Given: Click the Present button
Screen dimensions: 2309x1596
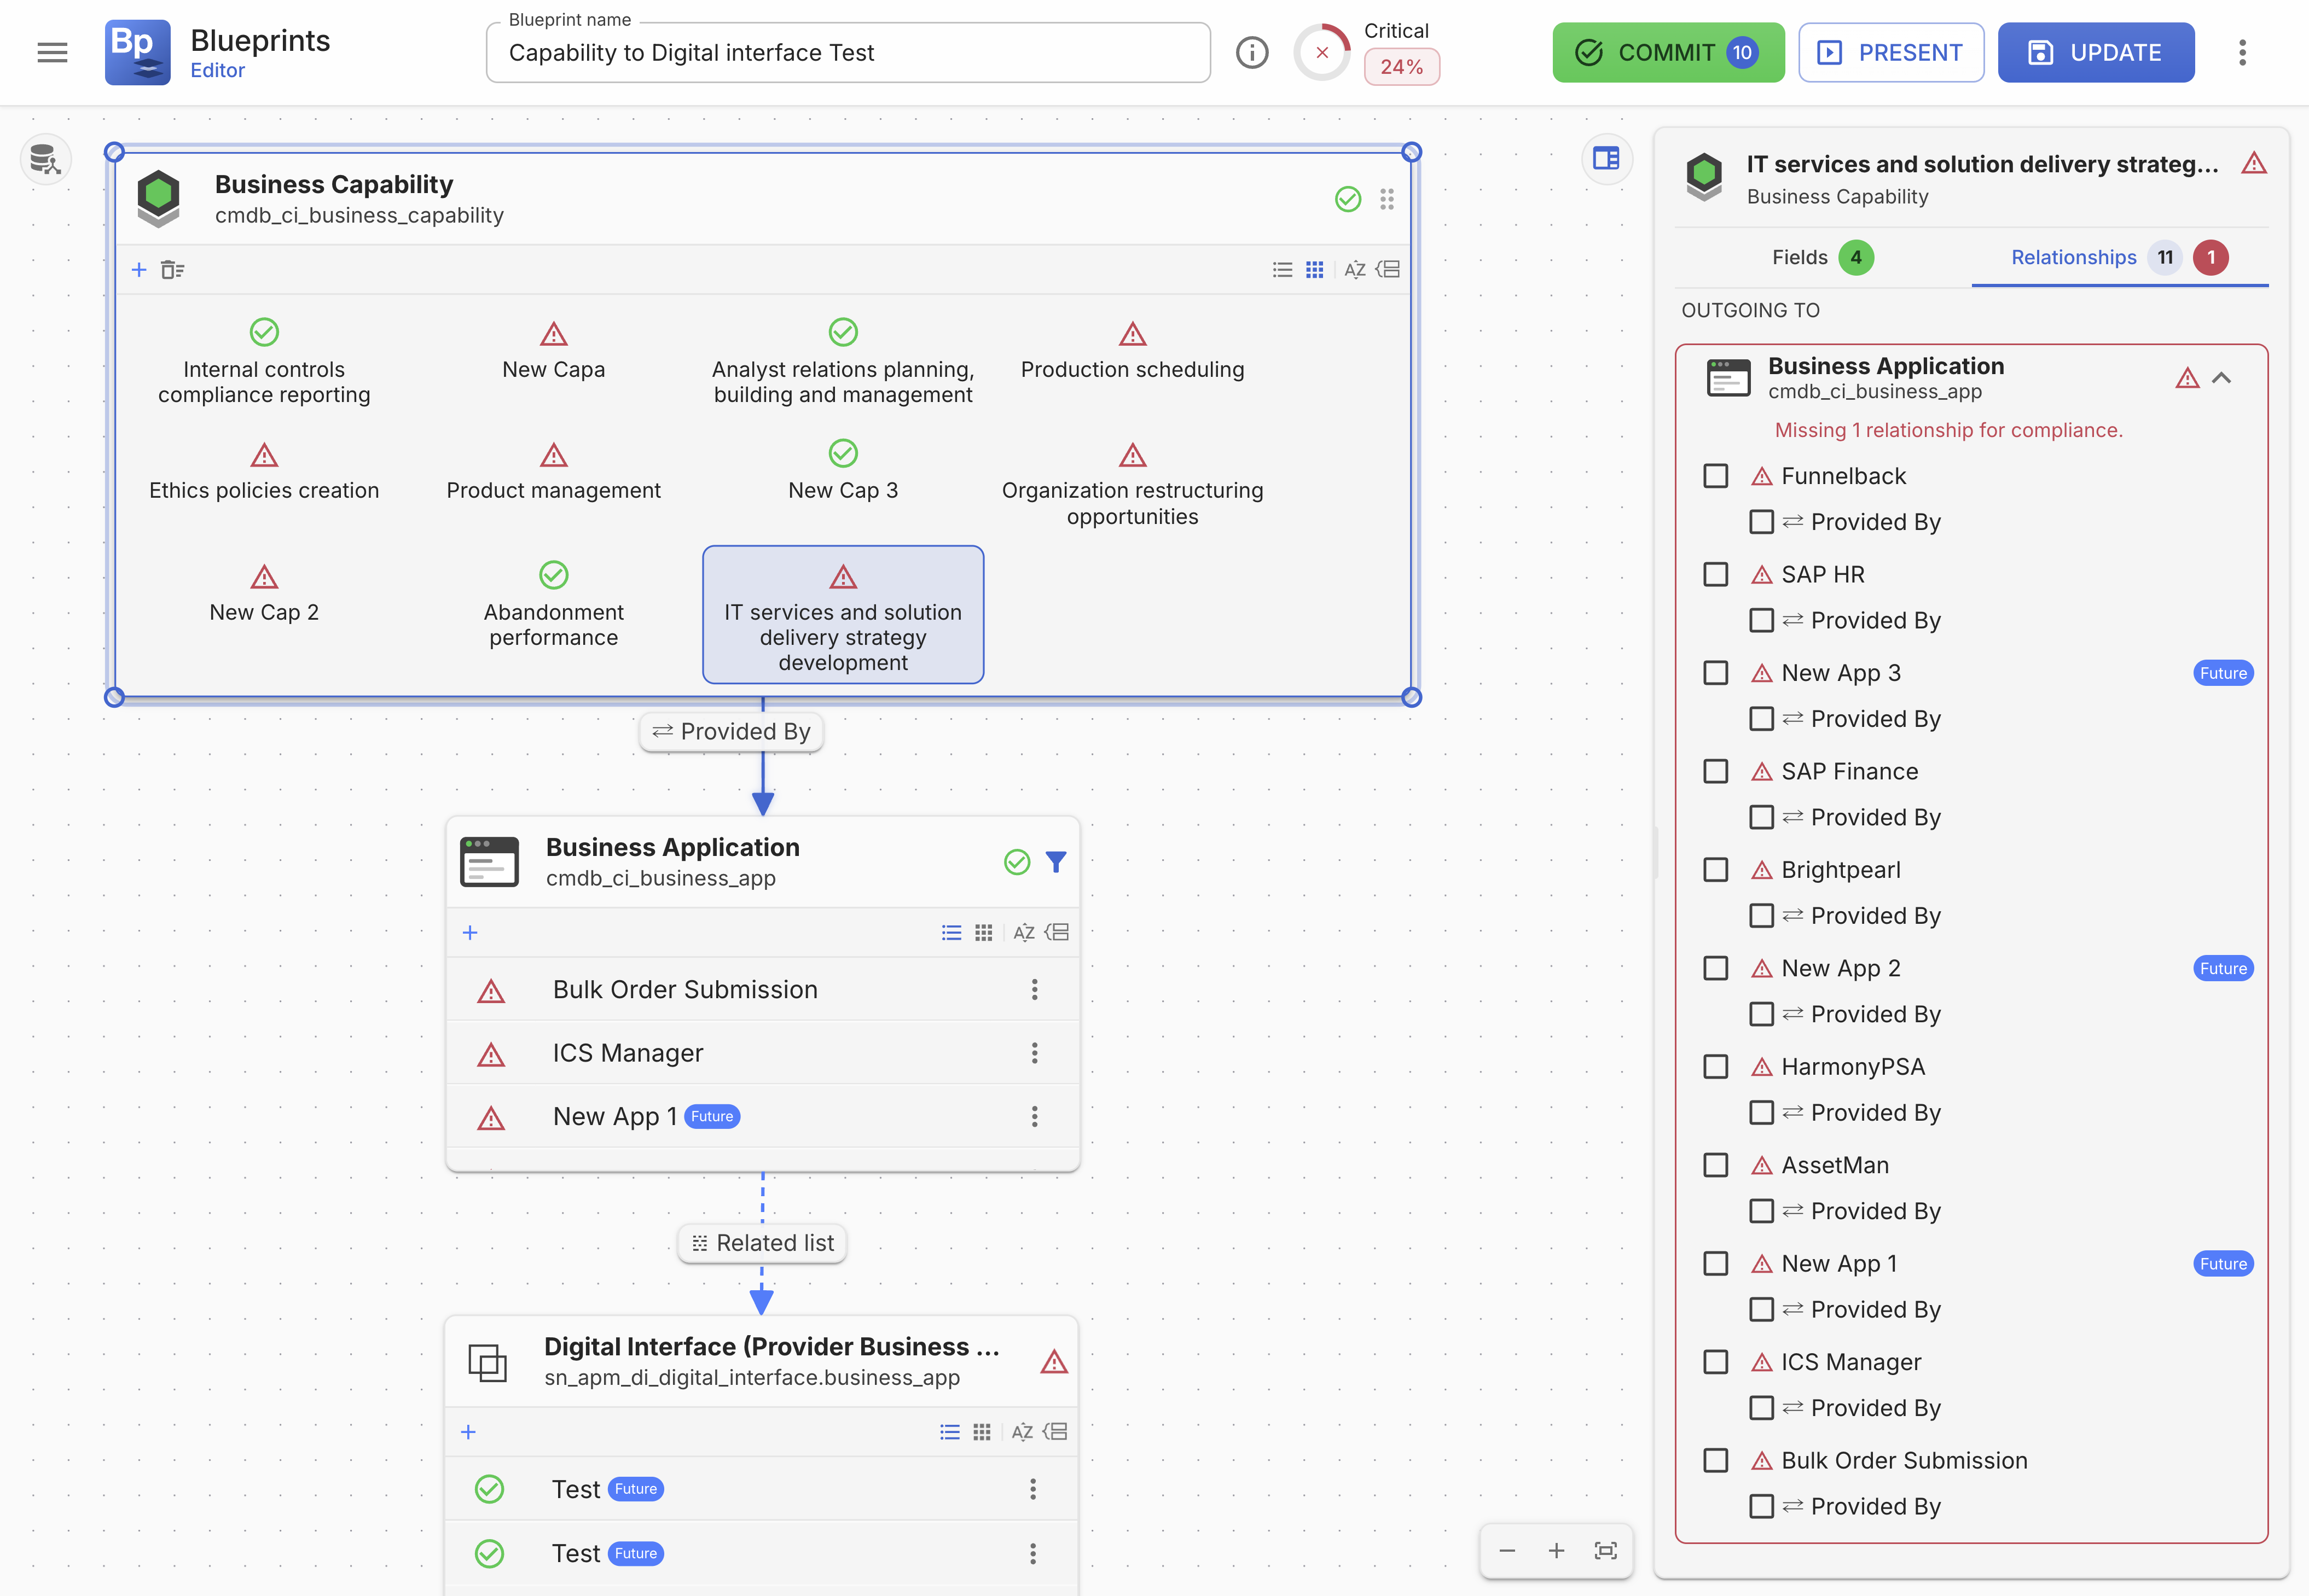Looking at the screenshot, I should tap(1890, 52).
